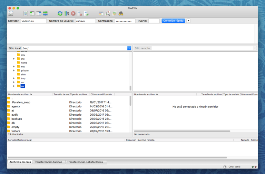Screen dimensions: 265x174
Task: Click the Servidor input field
Action: [x=33, y=21]
